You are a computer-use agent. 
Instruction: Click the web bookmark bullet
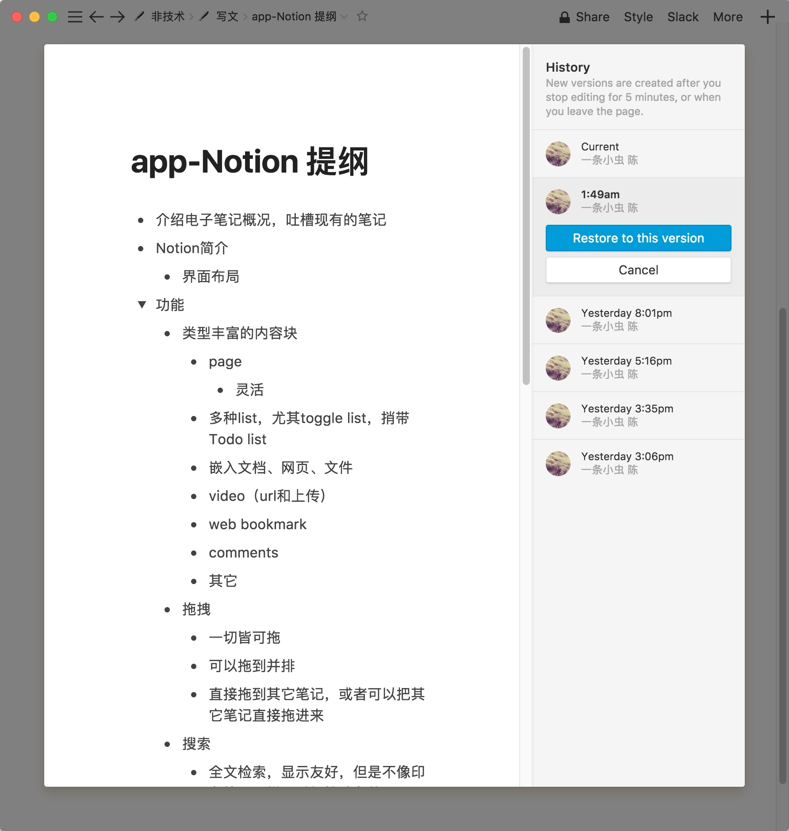pos(257,524)
